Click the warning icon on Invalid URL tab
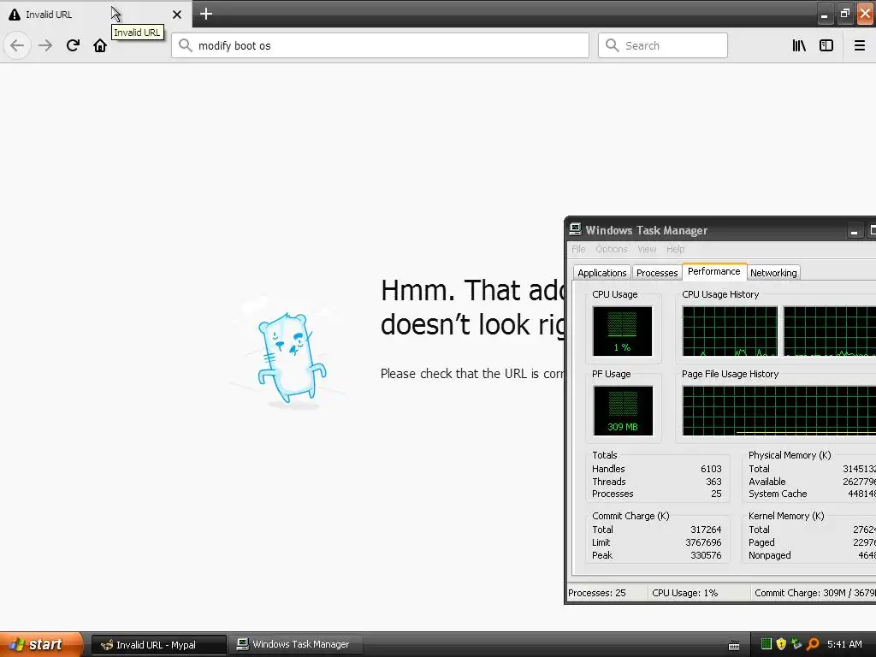 tap(15, 15)
